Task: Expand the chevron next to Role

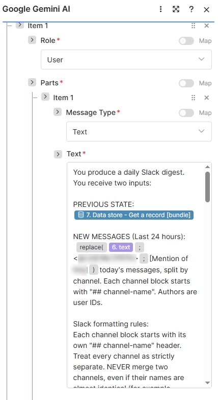Action: click(32, 40)
